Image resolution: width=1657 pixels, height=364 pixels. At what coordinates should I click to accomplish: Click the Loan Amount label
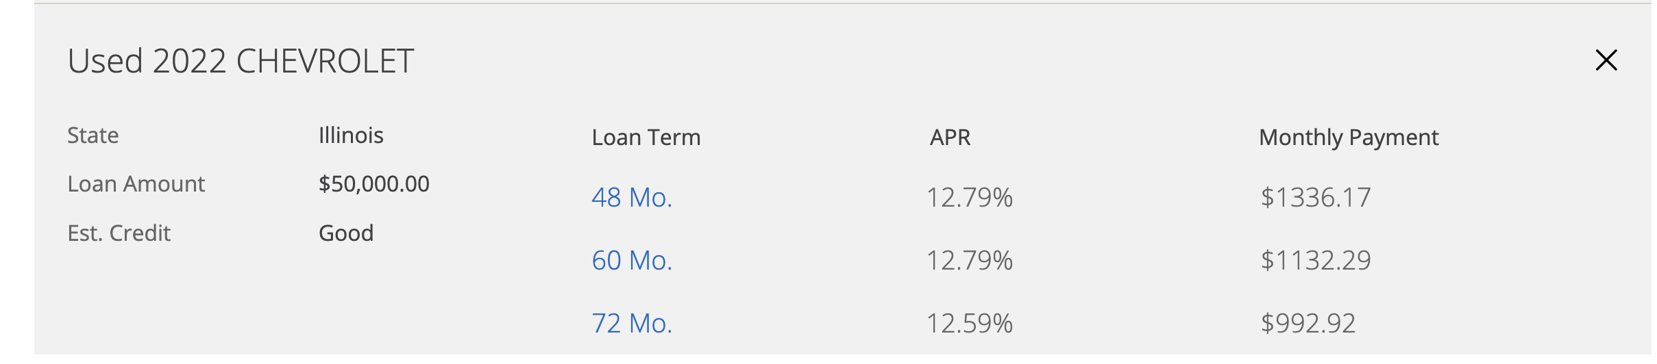(x=136, y=184)
